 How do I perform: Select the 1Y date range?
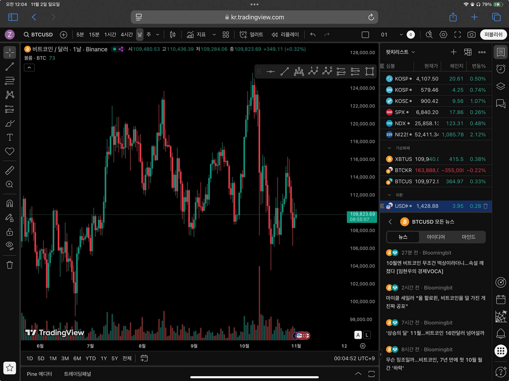(x=104, y=358)
